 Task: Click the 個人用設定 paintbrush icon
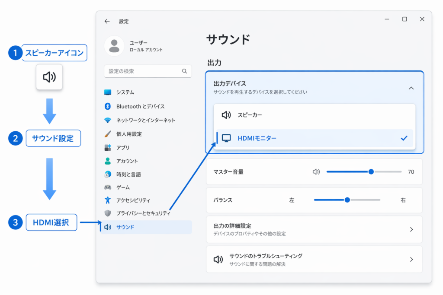coord(108,134)
